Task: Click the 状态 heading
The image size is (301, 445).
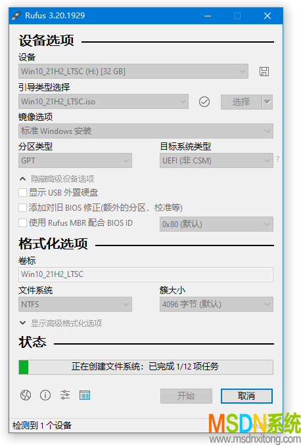Action: coord(32,342)
